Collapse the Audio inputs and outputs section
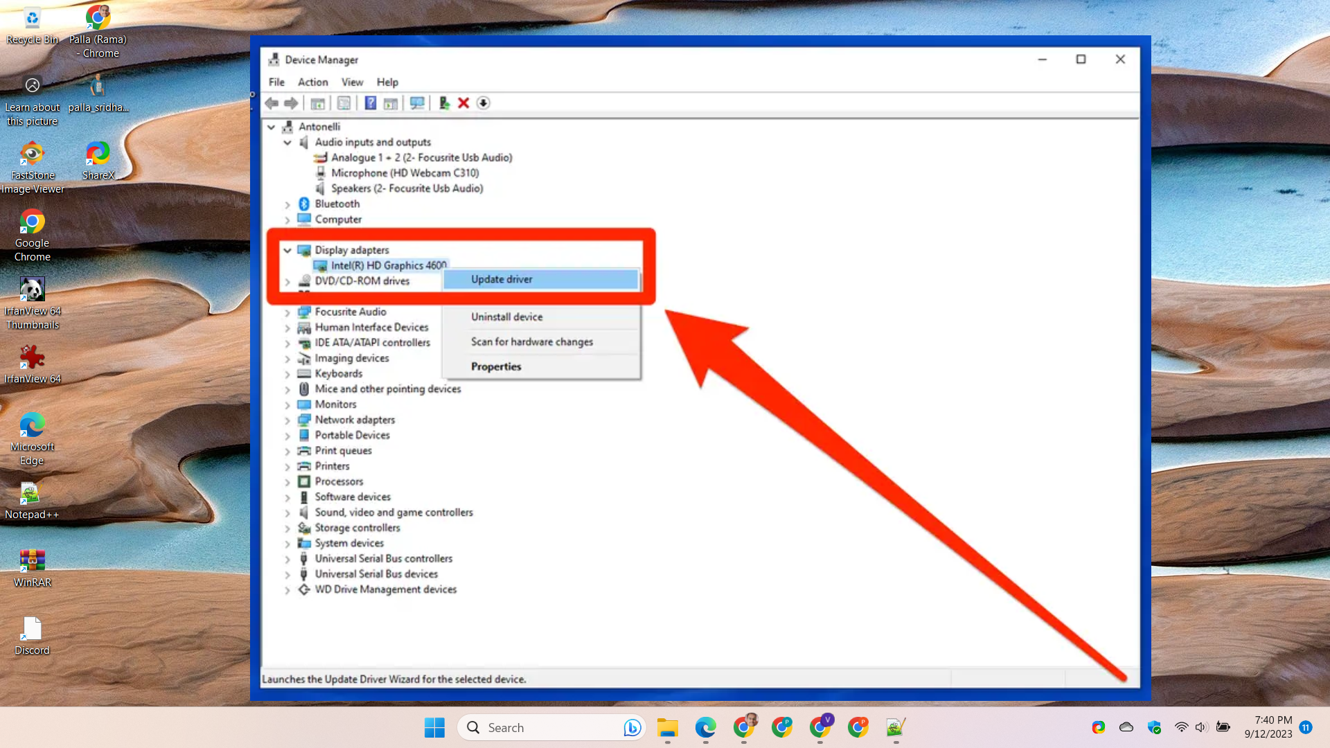Image resolution: width=1330 pixels, height=748 pixels. point(287,142)
